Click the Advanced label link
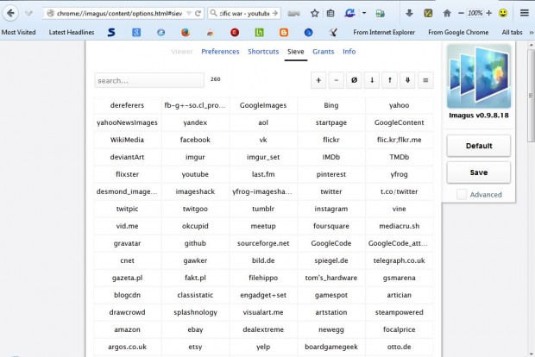The width and height of the screenshot is (535, 357). [x=486, y=195]
